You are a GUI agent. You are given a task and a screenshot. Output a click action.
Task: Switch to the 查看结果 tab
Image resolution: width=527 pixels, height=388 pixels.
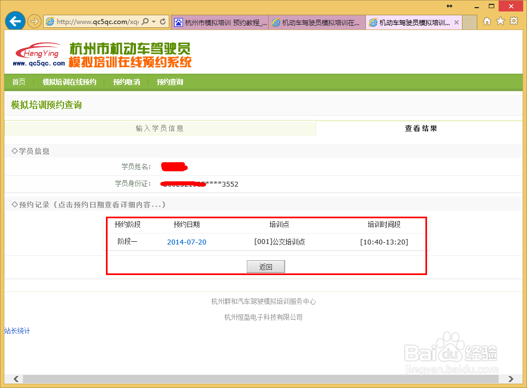click(421, 128)
